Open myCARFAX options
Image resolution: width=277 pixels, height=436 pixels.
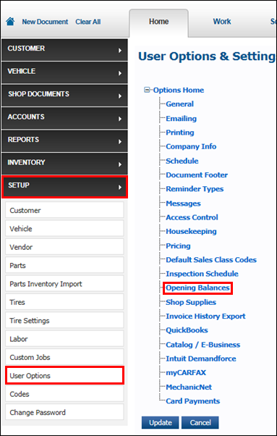point(186,372)
